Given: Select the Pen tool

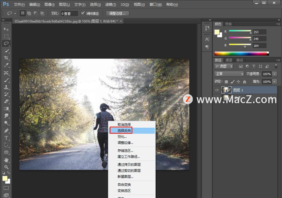Looking at the screenshot, I should click(6, 131).
